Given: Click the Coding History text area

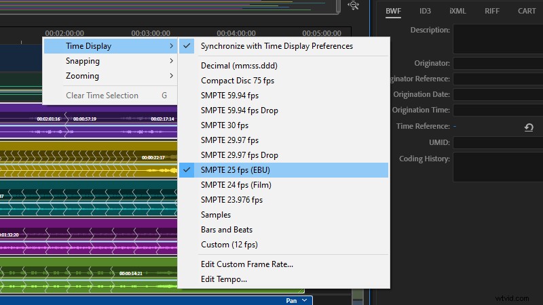Looking at the screenshot, I should 498,167.
